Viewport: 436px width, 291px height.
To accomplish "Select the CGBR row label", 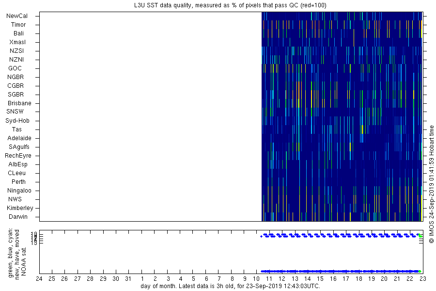I will 16,85.
